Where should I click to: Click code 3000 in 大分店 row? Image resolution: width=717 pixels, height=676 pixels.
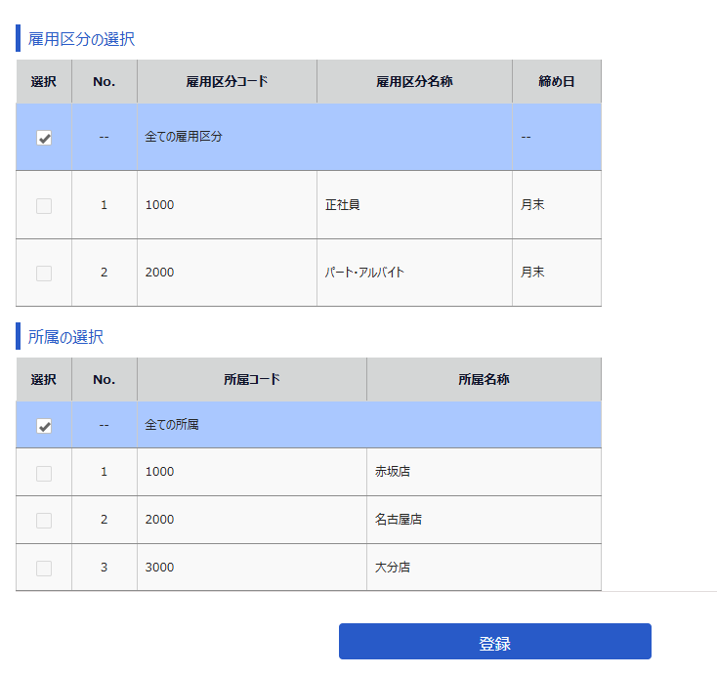159,568
